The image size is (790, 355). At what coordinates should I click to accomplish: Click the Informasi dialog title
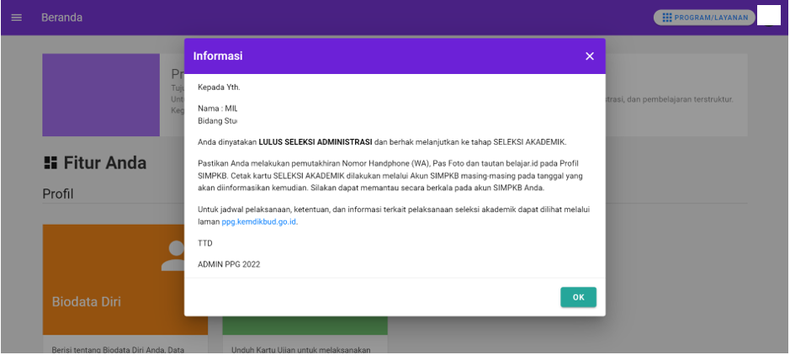coord(218,56)
